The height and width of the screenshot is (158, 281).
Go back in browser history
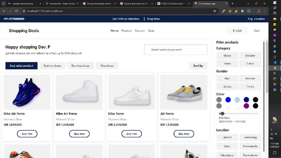click(4, 11)
